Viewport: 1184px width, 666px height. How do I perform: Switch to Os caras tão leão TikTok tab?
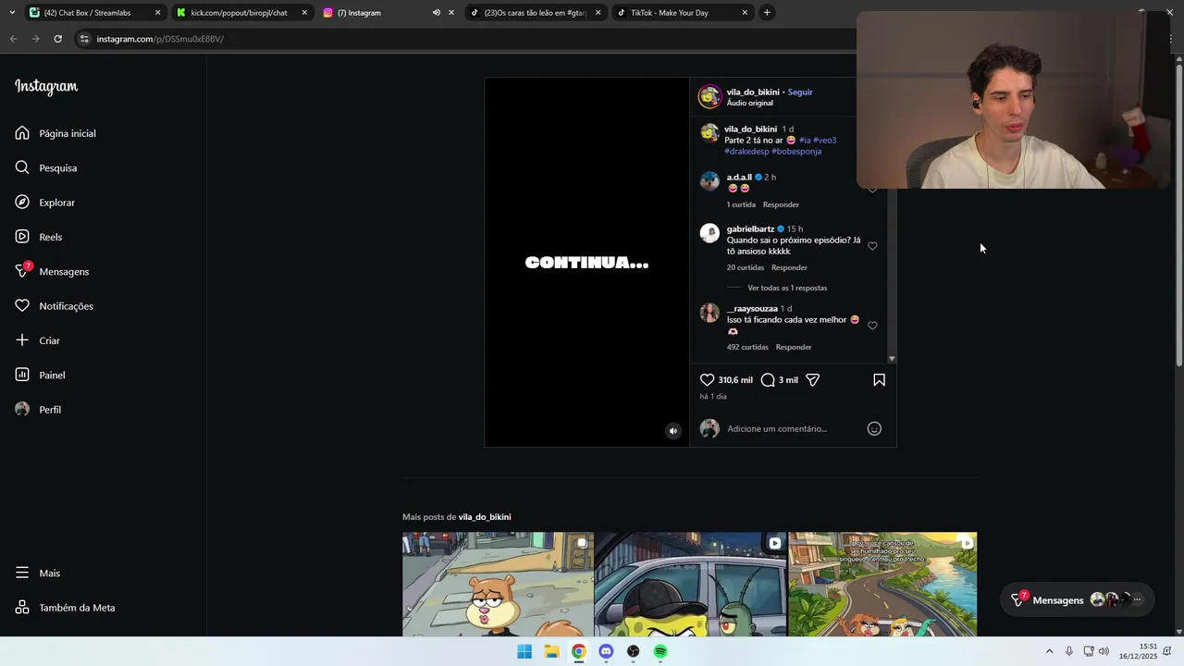tap(536, 13)
